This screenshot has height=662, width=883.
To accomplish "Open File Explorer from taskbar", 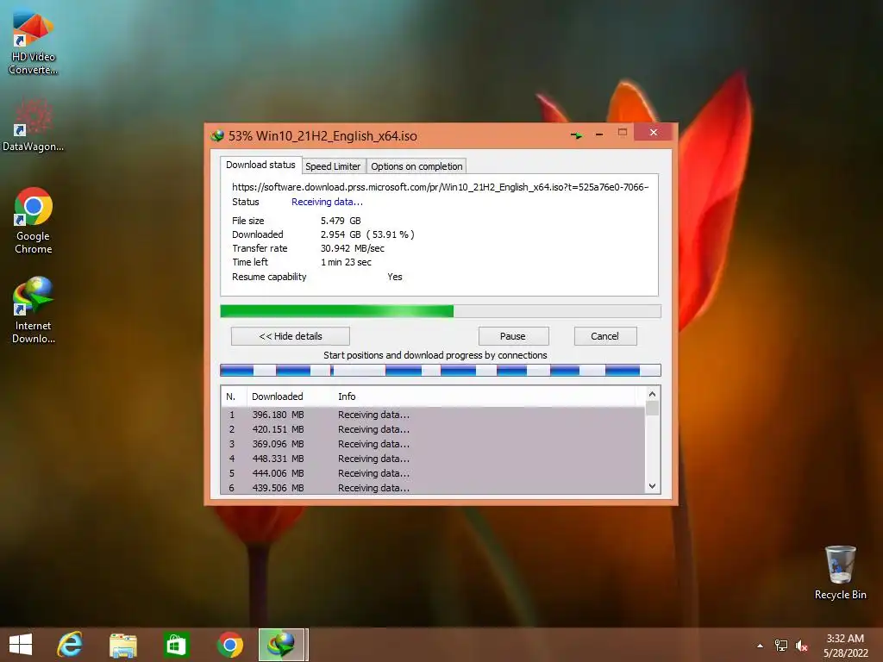I will [x=122, y=645].
